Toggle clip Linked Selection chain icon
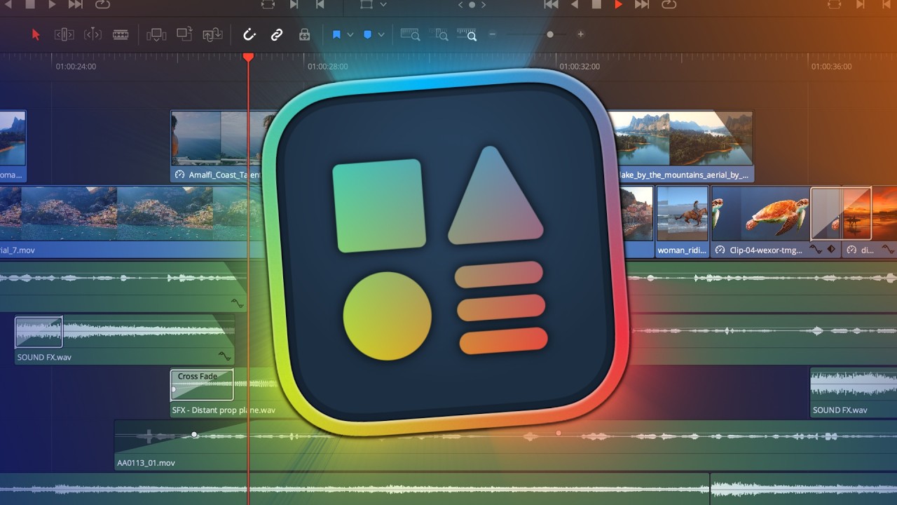Screen dimensions: 897x505 tap(277, 34)
